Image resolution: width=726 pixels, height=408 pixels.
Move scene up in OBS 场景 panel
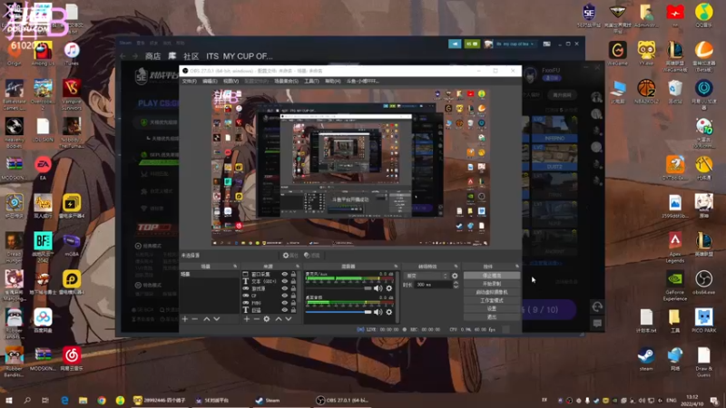(x=207, y=319)
